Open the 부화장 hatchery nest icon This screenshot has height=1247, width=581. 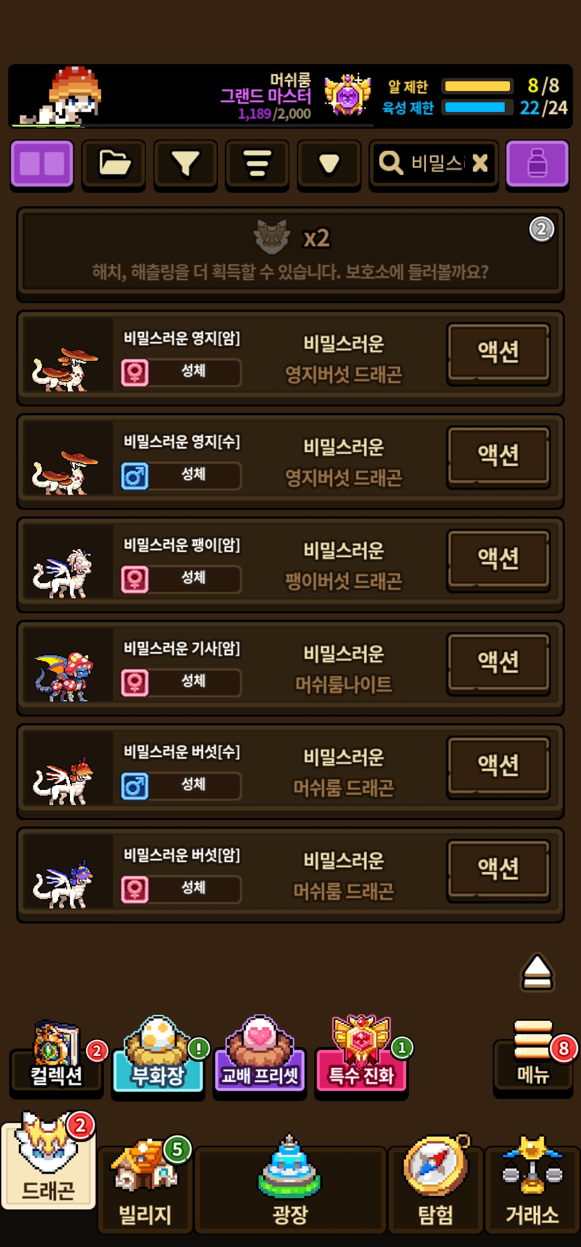(x=158, y=1055)
